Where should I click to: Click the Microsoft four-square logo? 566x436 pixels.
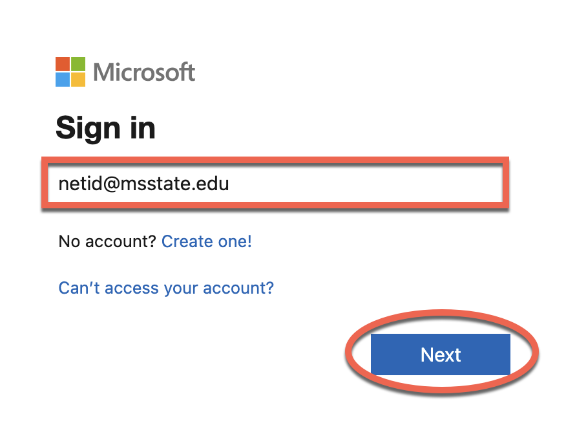click(x=70, y=72)
